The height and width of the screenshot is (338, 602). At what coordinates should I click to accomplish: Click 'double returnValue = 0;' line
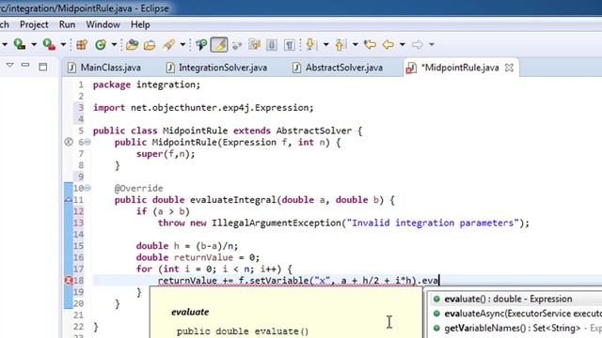pyautogui.click(x=198, y=257)
